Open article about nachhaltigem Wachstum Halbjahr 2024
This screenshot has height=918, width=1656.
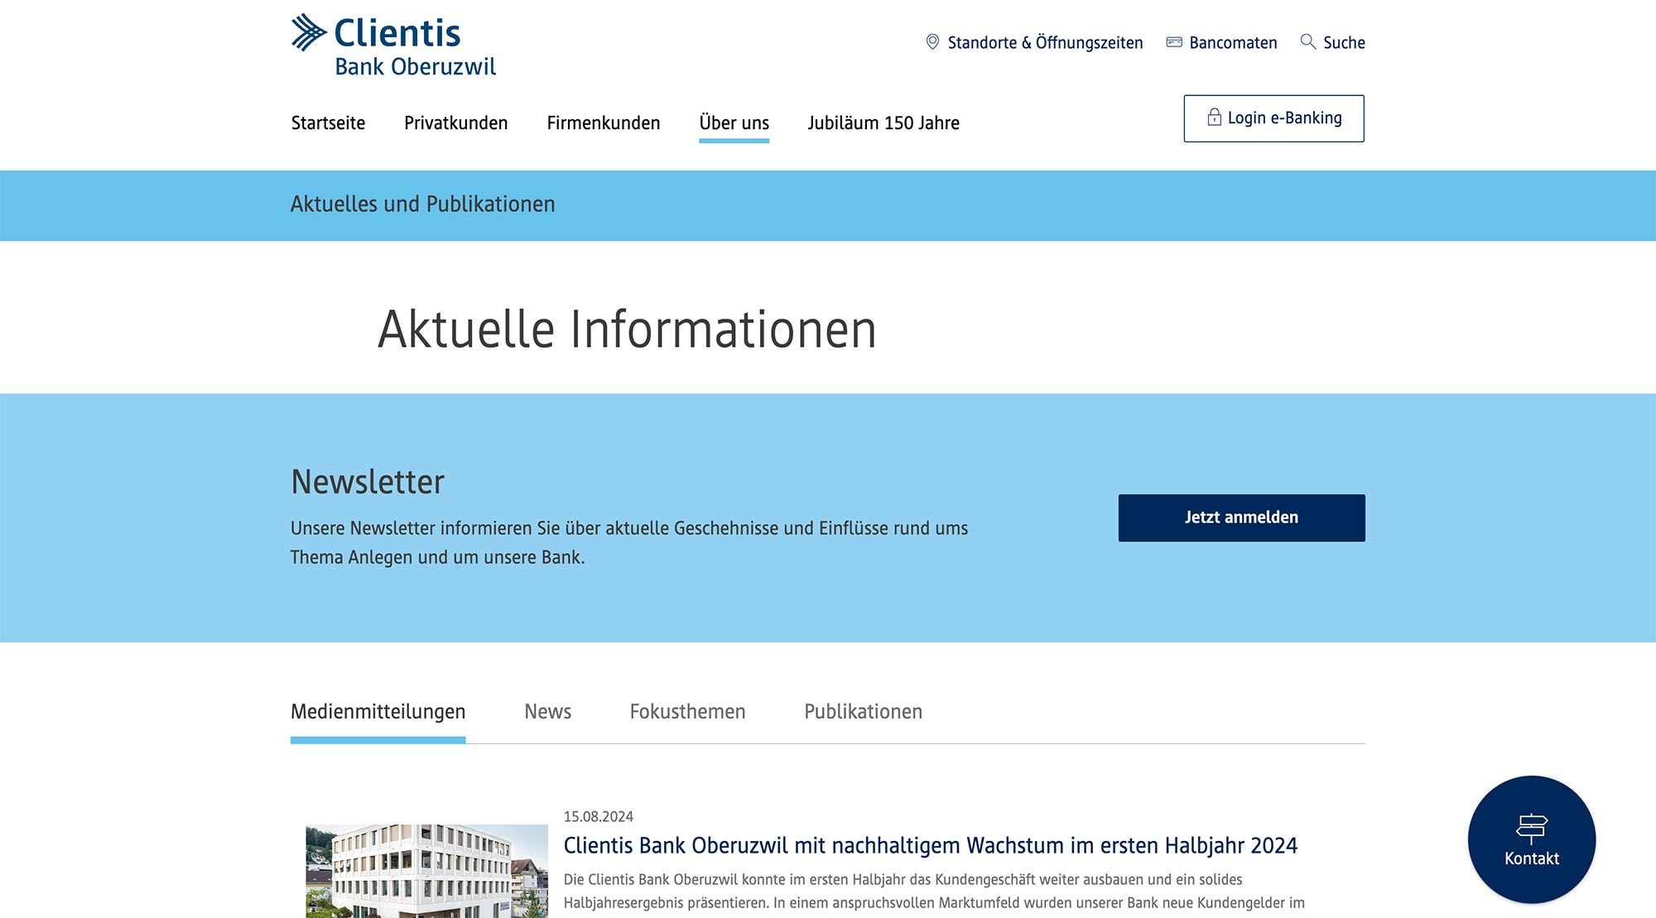[x=930, y=846]
